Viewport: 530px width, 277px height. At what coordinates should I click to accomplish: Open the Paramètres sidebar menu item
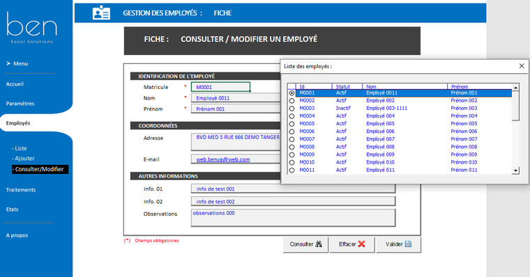point(20,104)
